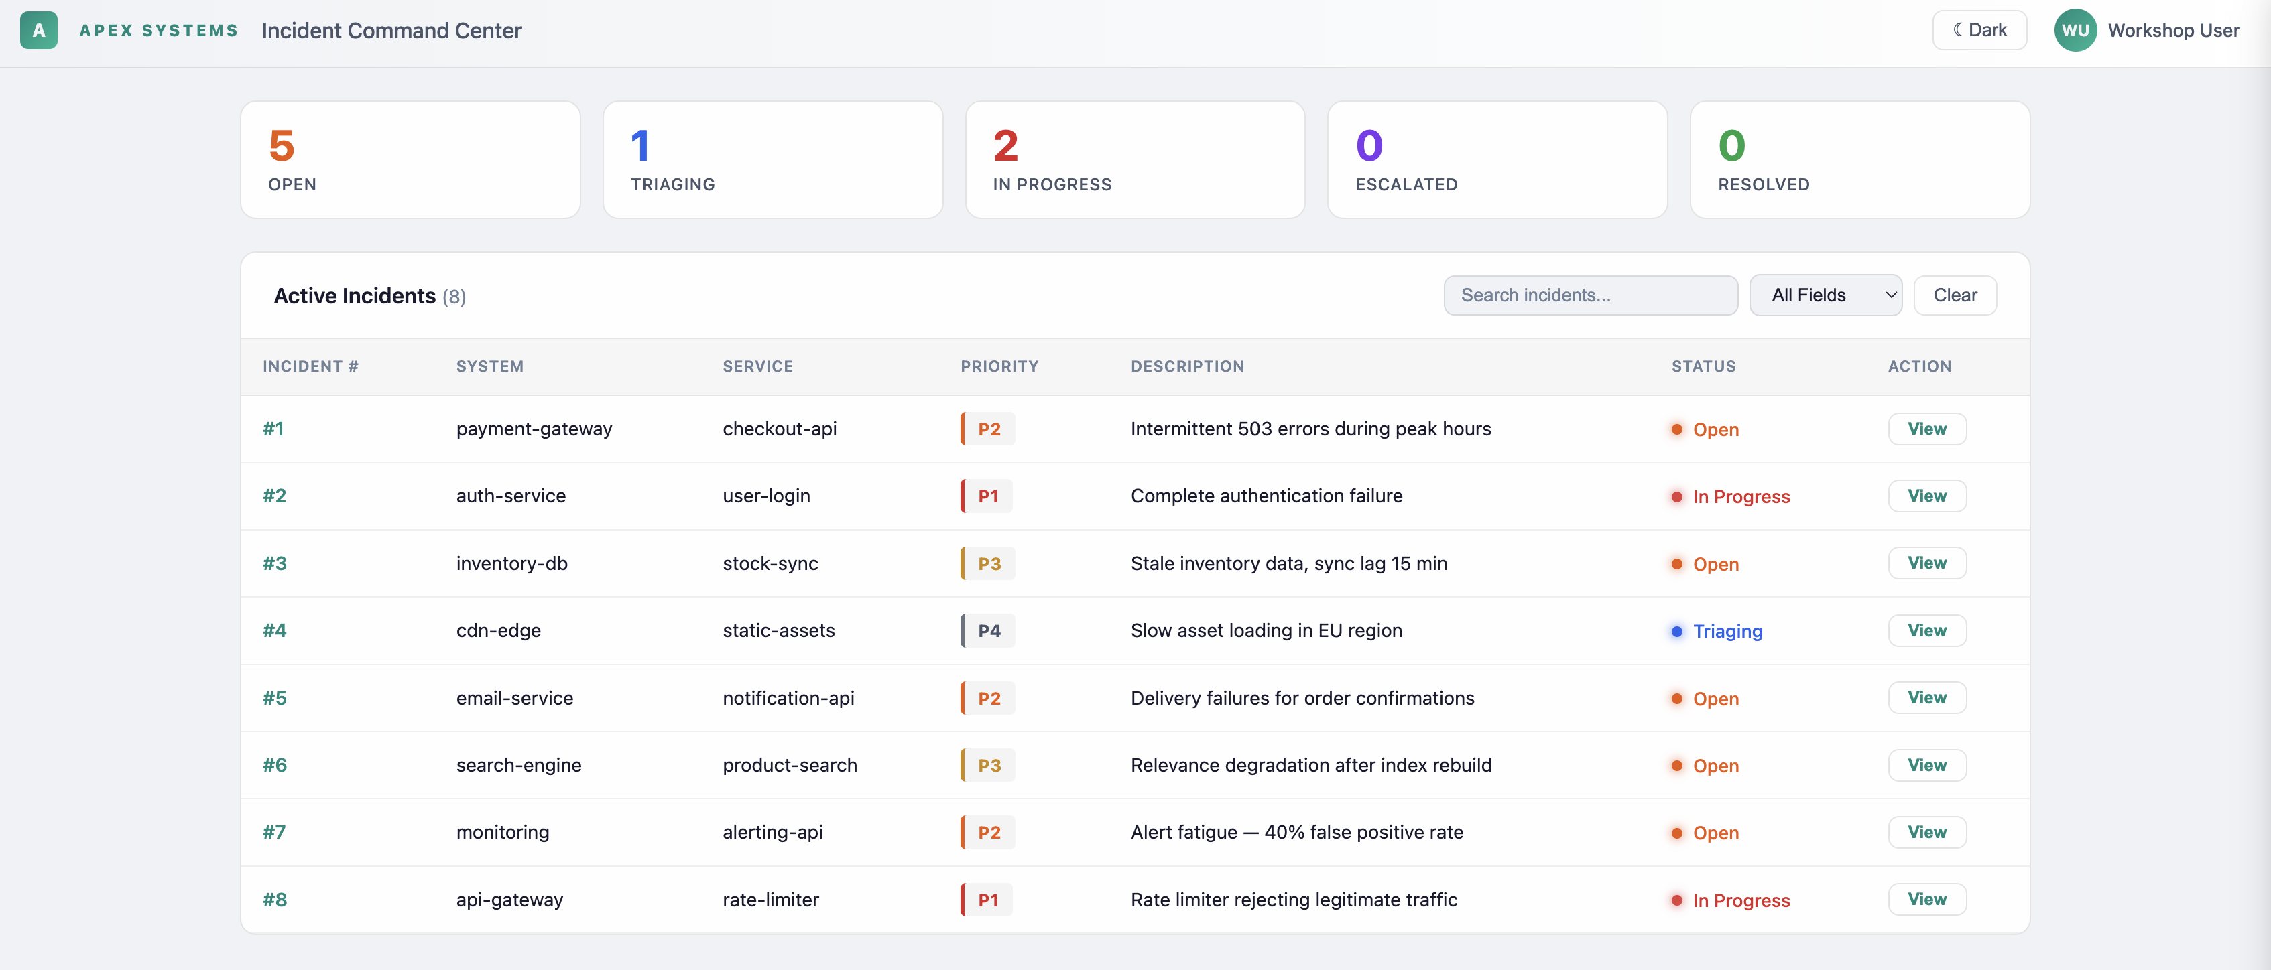View incident #1 payment-gateway

click(x=1926, y=429)
